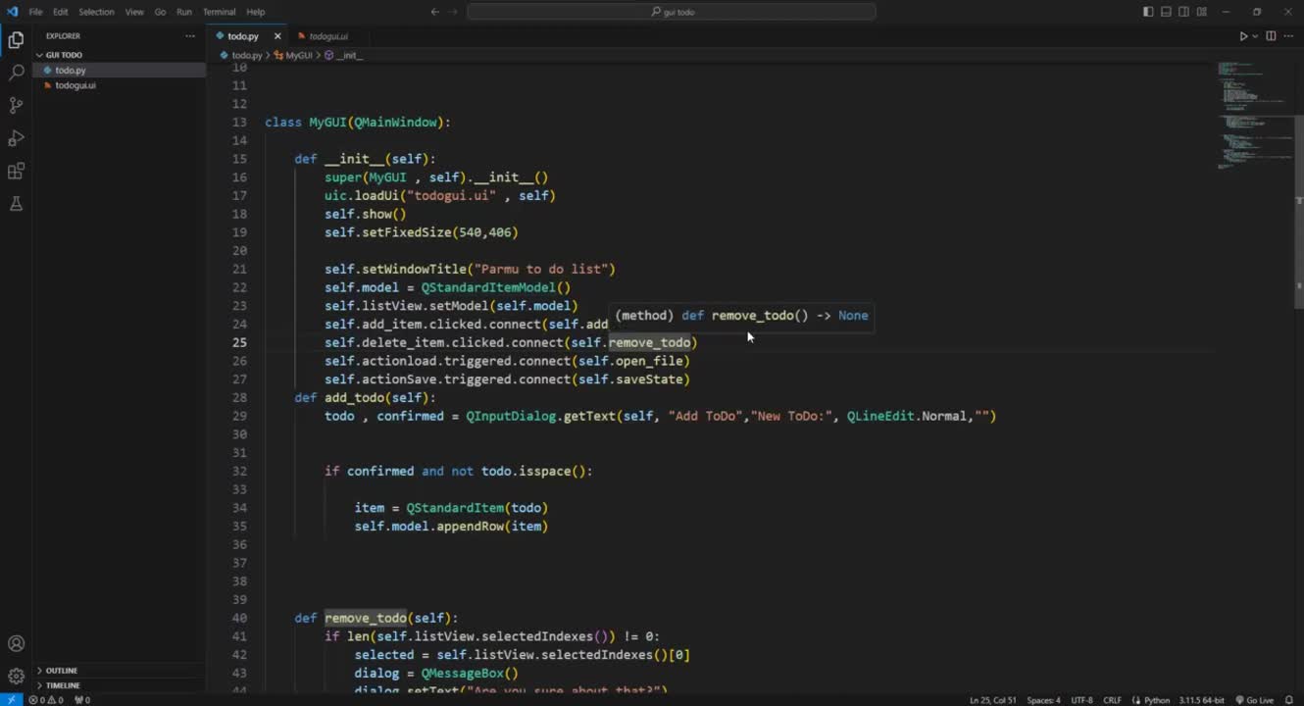Viewport: 1304px width, 706px height.
Task: Show errors and warnings count
Action: point(46,700)
